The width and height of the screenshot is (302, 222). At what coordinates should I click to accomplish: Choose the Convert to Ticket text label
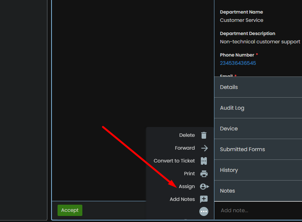[x=174, y=161]
